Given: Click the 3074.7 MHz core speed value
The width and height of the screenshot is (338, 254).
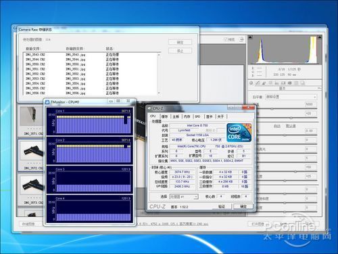Looking at the screenshot, I should (183, 172).
